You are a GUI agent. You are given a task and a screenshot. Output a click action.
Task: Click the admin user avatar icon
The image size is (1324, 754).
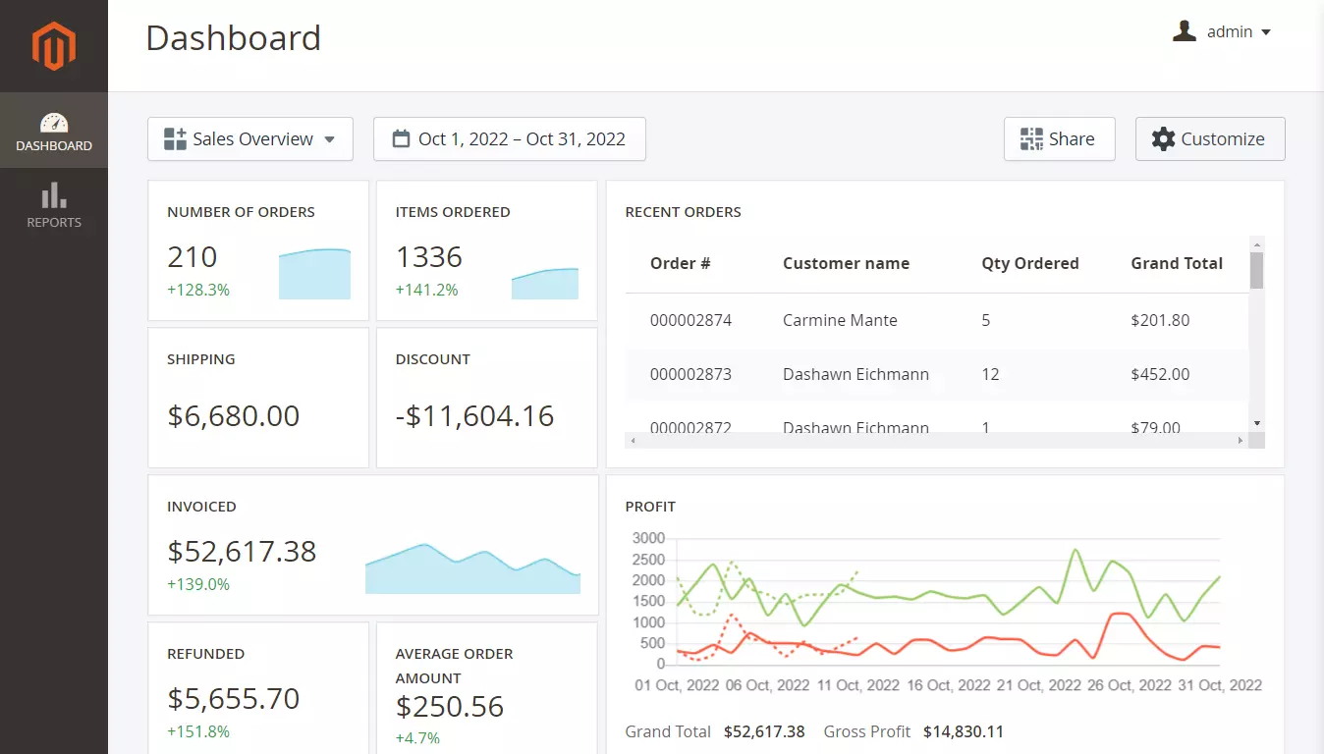click(x=1185, y=31)
